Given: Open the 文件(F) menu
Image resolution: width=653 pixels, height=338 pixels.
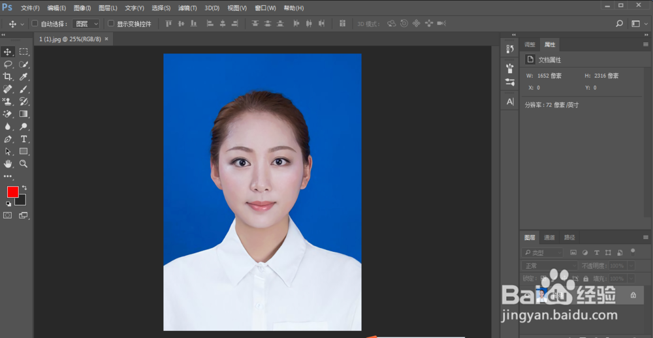Looking at the screenshot, I should point(31,8).
